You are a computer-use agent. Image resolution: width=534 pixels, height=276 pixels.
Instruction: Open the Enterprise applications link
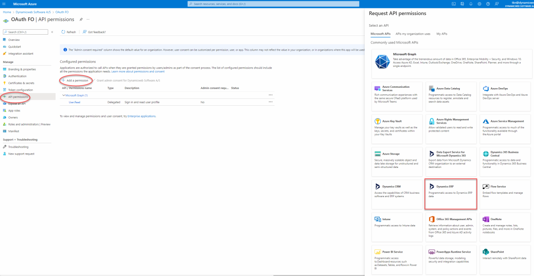point(141,116)
